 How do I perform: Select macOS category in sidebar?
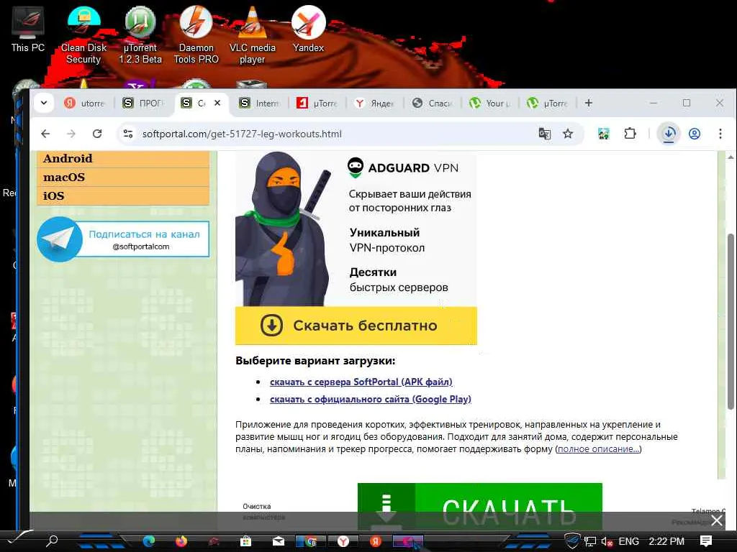[x=123, y=178]
